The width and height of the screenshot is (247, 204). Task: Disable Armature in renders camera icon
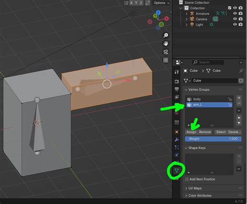click(x=241, y=13)
